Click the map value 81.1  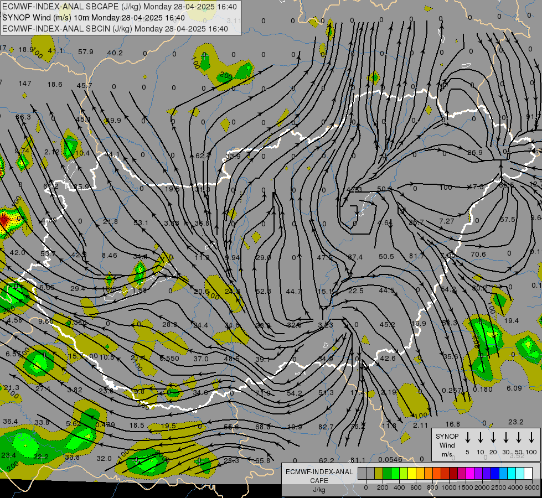point(358,460)
